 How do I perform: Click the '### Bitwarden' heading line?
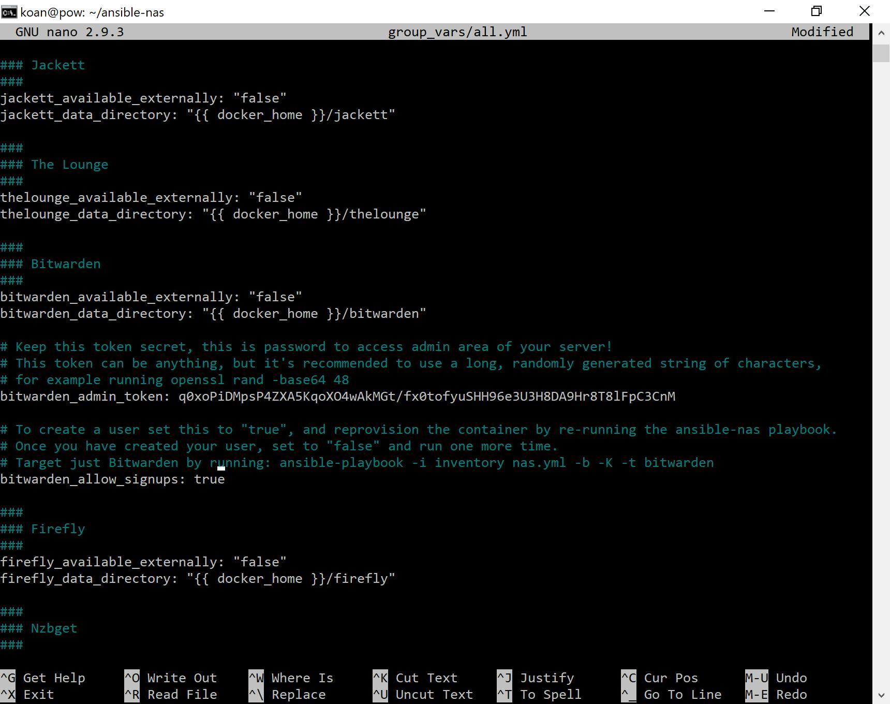point(50,264)
